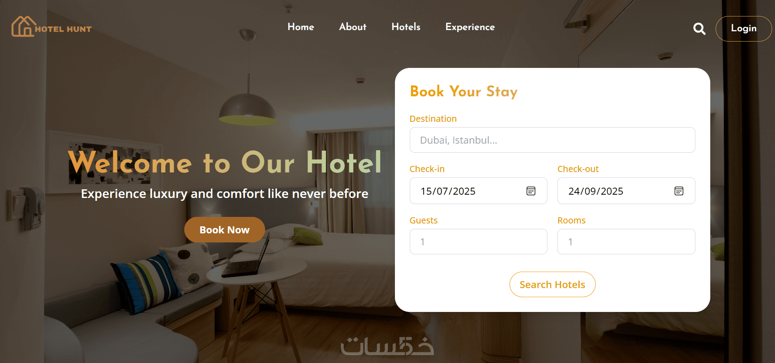Click the Book Now button

click(225, 230)
